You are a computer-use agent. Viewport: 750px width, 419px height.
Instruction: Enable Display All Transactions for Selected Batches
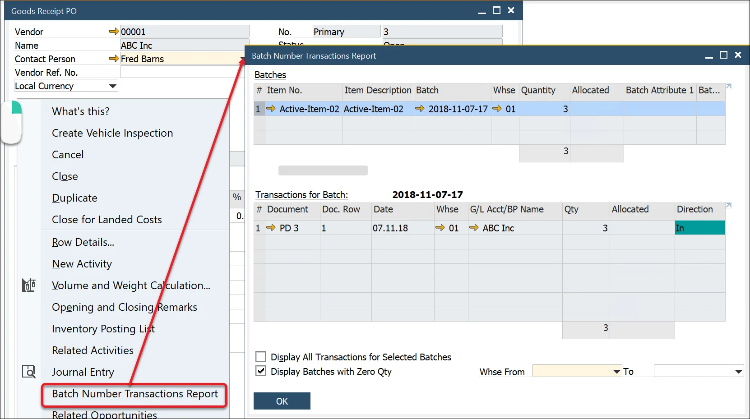(260, 356)
